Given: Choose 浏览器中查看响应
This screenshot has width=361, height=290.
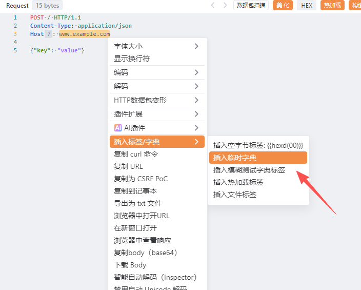Looking at the screenshot, I should point(157,240).
